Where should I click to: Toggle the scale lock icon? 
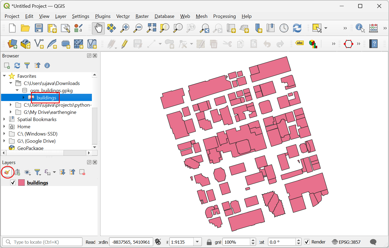point(209,242)
